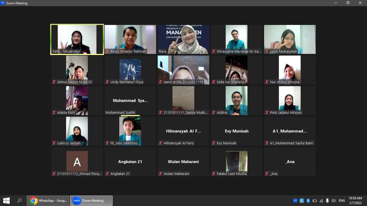
Task: Click the muted microphone icon next to Luluk Mubarokah
Action: point(267,52)
